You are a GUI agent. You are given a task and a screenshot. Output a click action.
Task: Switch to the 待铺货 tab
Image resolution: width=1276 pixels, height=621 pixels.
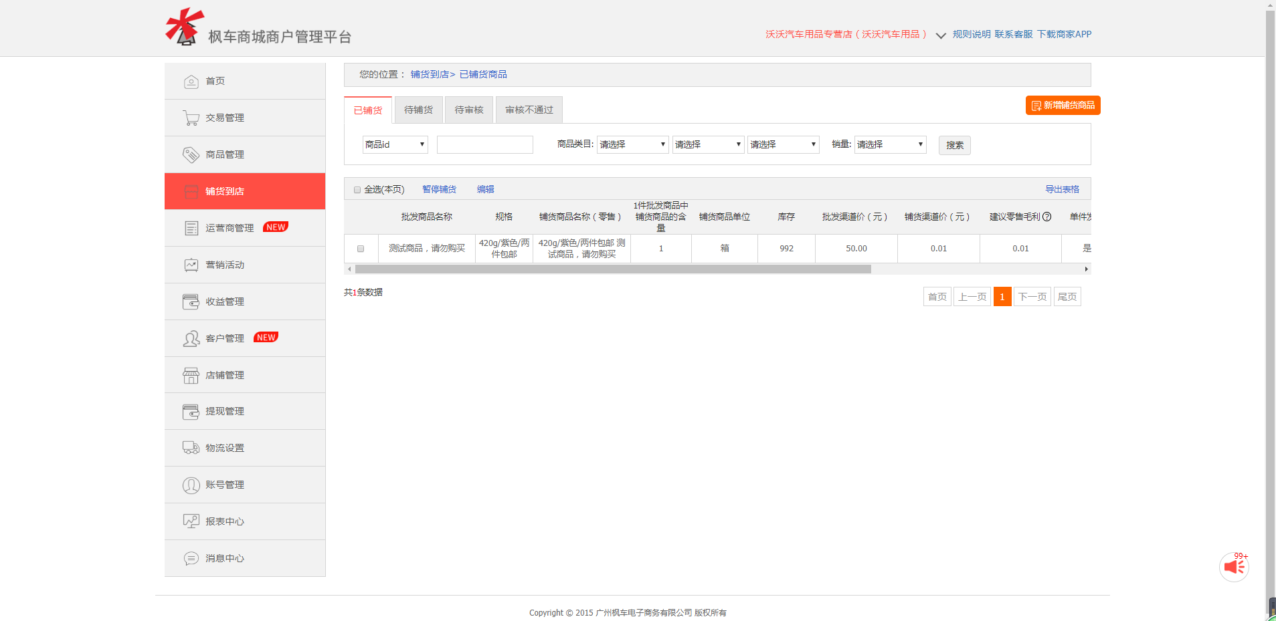[418, 110]
